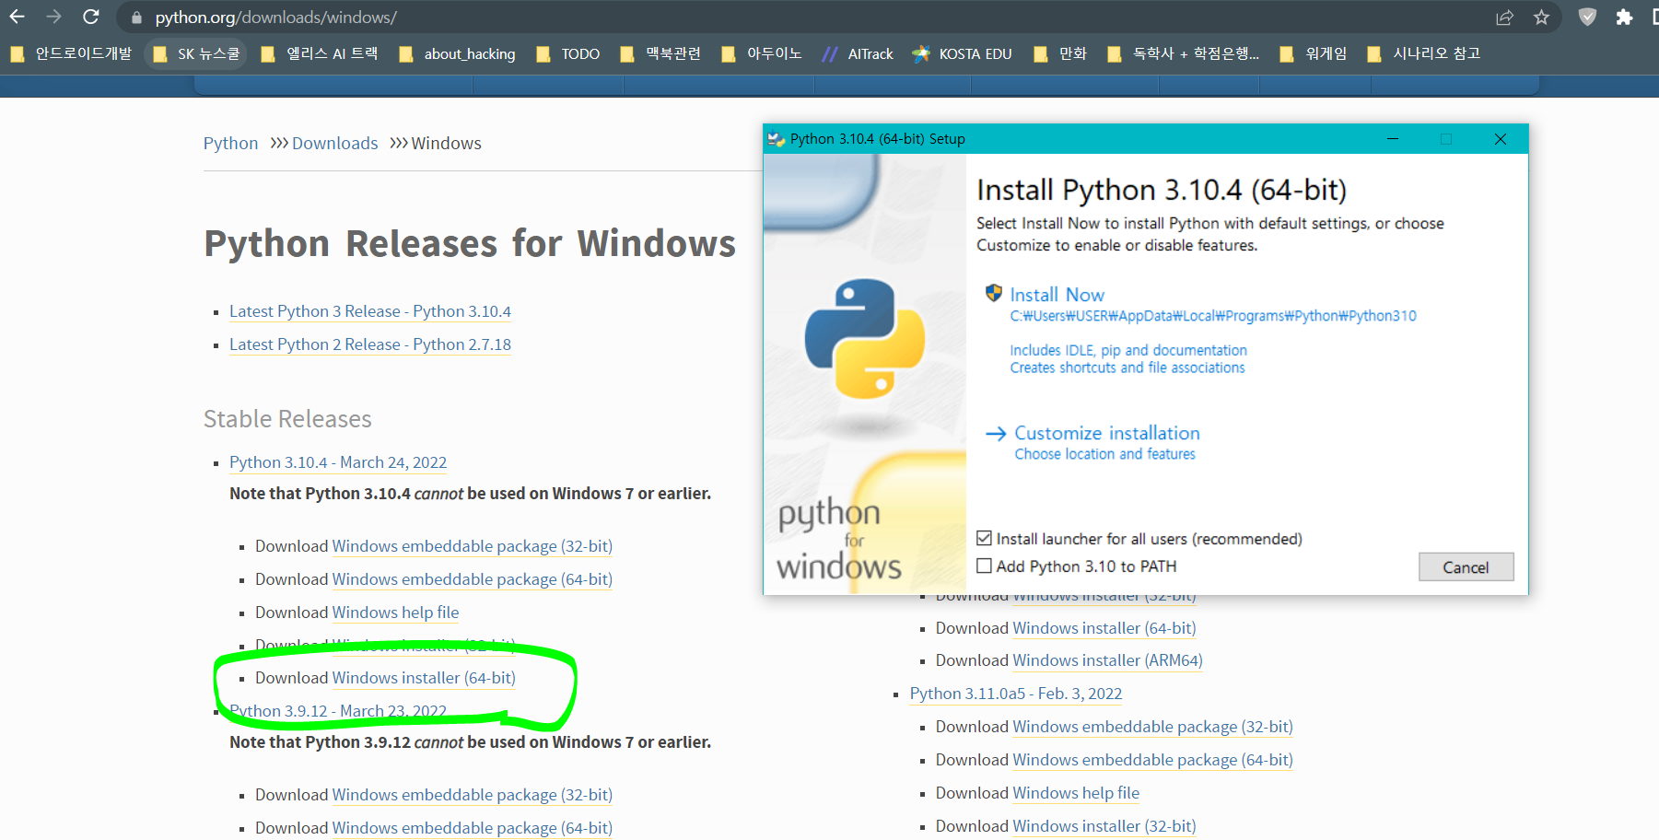This screenshot has height=840, width=1659.
Task: Open the 독학사 + 학점은행 bookmark folder
Action: 1183,53
